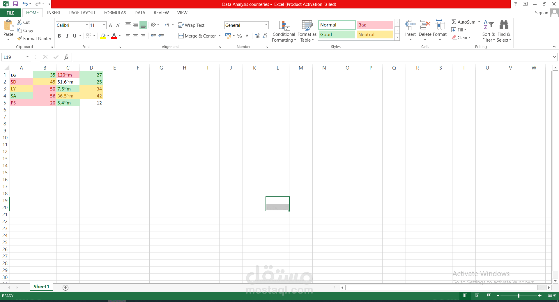
Task: Open the Orientation text angle tool
Action: pos(153,25)
